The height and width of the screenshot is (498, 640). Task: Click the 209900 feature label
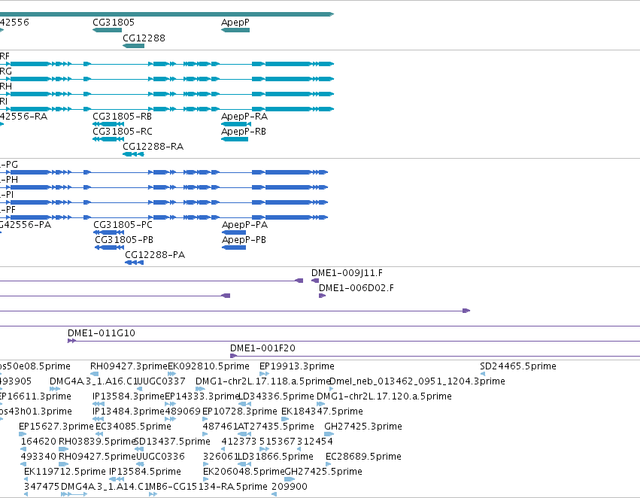tap(290, 487)
